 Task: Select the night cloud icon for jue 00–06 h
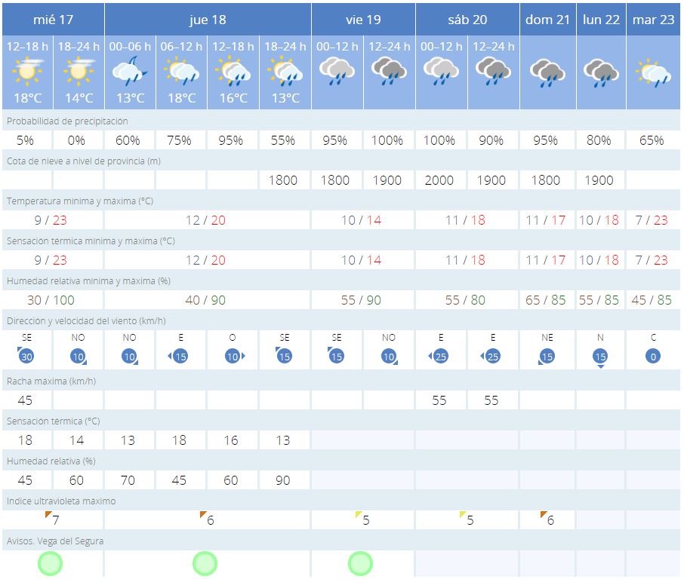pyautogui.click(x=130, y=72)
